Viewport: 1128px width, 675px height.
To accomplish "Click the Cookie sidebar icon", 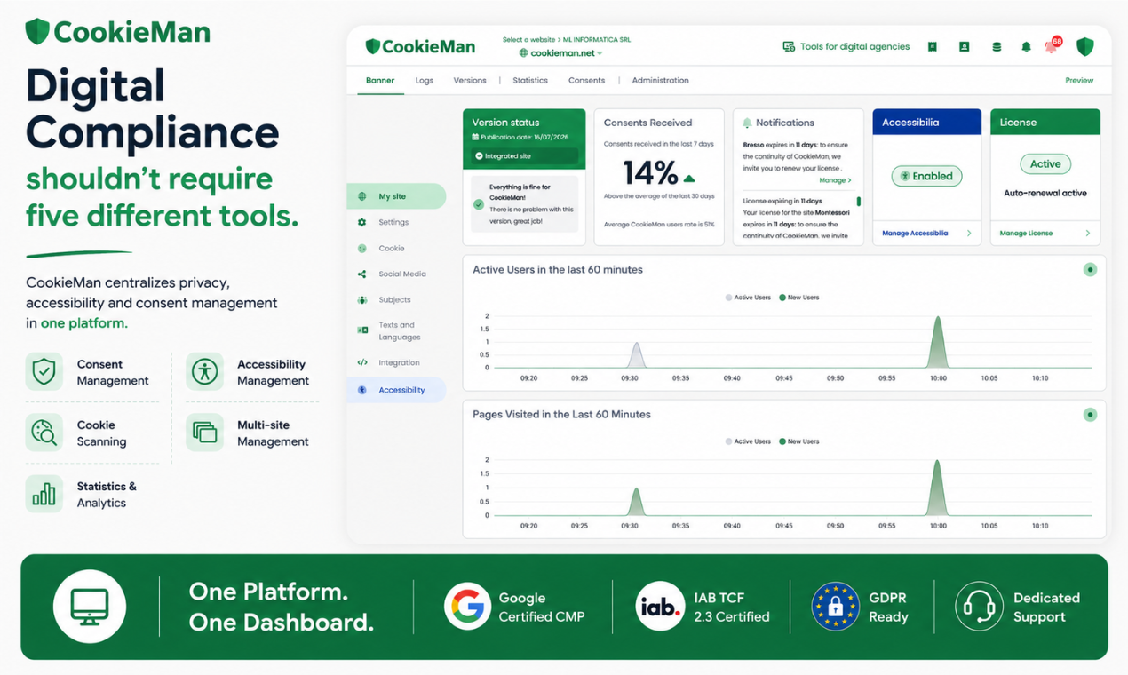I will click(x=361, y=249).
